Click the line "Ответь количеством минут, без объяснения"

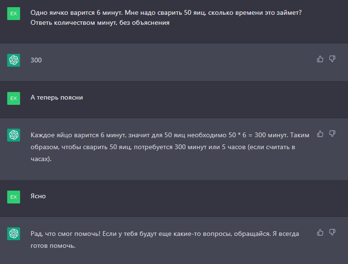100,22
